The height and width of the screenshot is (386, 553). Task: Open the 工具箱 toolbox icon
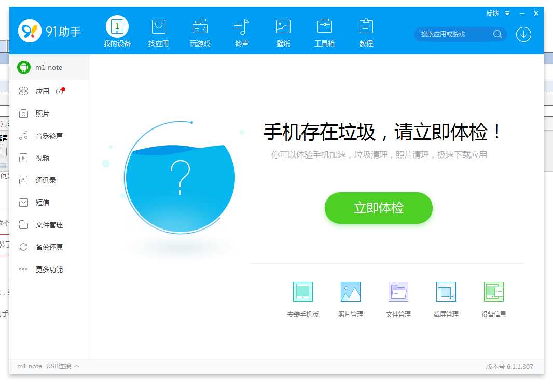(324, 26)
